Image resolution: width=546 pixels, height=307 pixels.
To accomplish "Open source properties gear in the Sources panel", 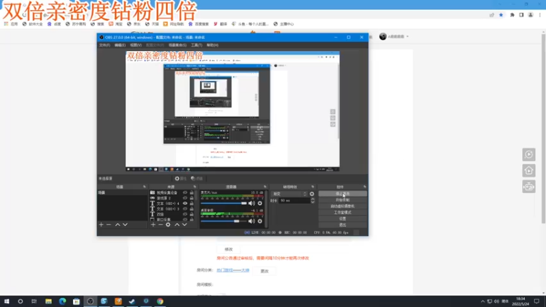I will [x=168, y=225].
